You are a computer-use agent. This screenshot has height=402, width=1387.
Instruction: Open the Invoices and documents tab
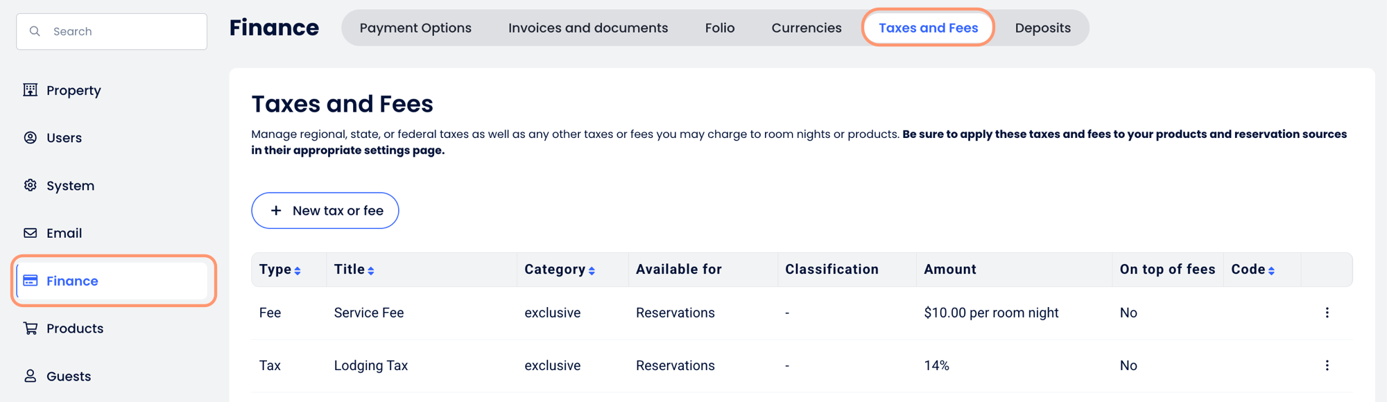pos(588,28)
